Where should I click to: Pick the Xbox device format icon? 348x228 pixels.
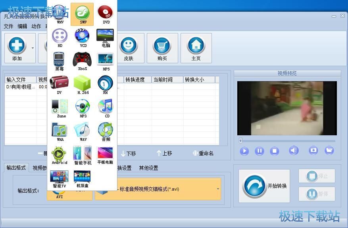82,61
